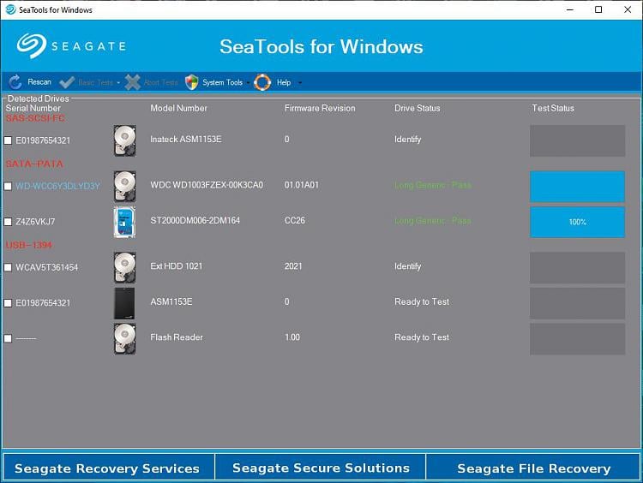Open the System Tools menu label
Screen dimensions: 643x483
222,82
